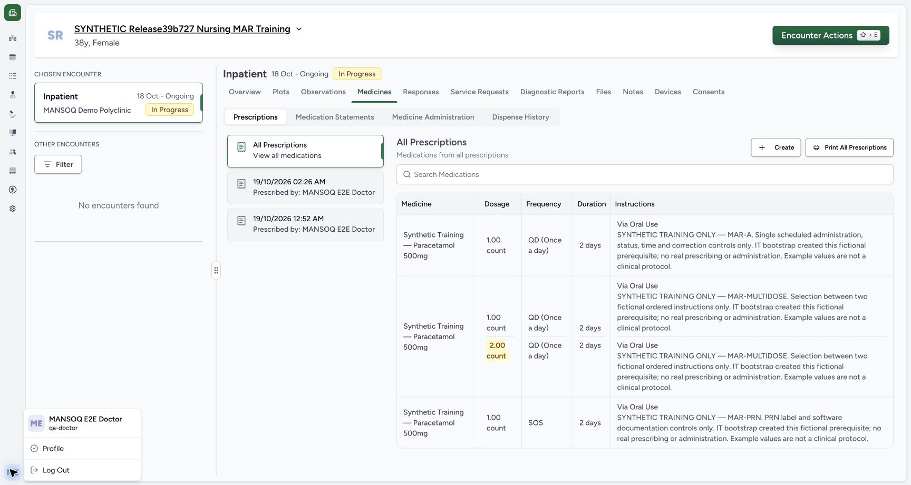Click document icon for 02:26 AM prescription
The width and height of the screenshot is (911, 485).
pos(241,184)
